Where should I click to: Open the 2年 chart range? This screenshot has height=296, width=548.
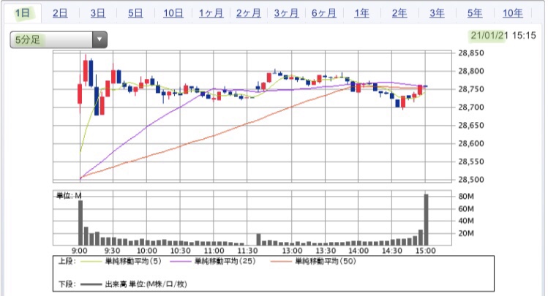point(399,13)
